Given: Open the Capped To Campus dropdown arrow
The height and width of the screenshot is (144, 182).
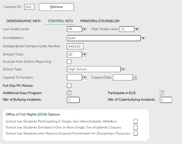Looking at the screenshot, I should pos(85,77).
